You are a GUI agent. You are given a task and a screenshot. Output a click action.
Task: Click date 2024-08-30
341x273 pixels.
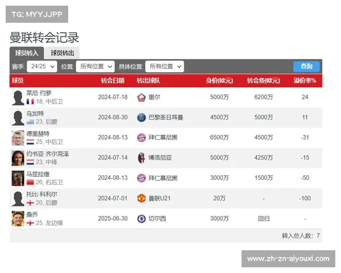pyautogui.click(x=113, y=117)
